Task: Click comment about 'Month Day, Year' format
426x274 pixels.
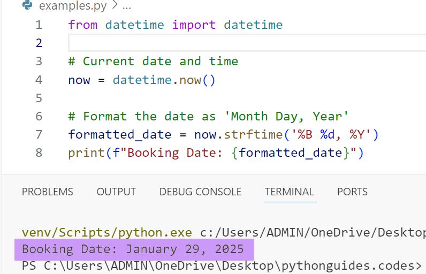Action: (208, 116)
